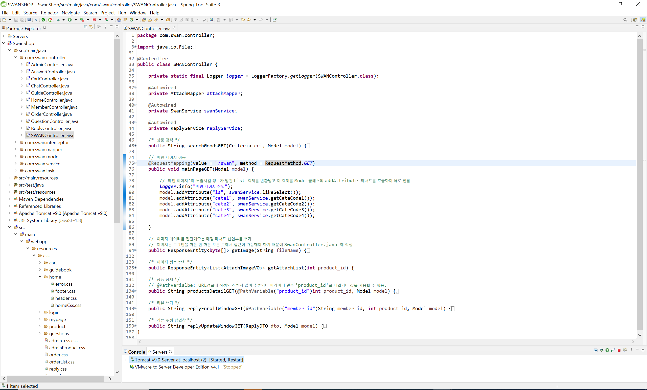The height and width of the screenshot is (390, 647).
Task: Click the Open Type icon in toolbar
Action: (x=144, y=20)
